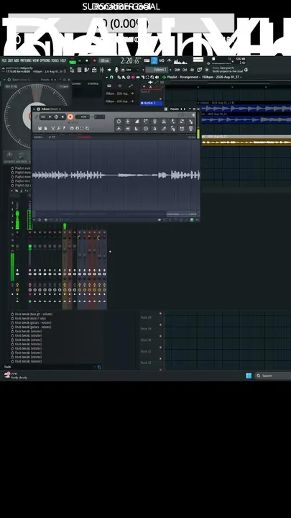Image resolution: width=291 pixels, height=518 pixels.
Task: Click the 2:20 song time display
Action: point(129,60)
